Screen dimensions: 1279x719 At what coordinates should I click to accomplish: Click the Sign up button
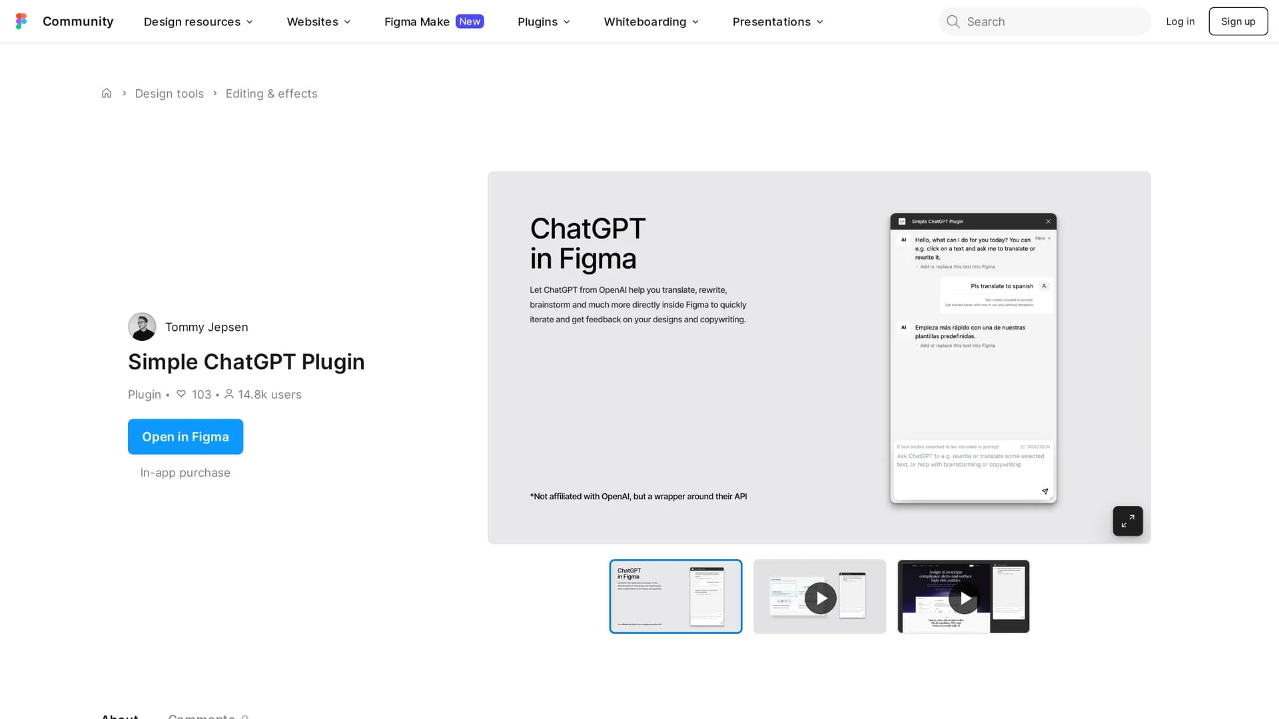(x=1238, y=21)
